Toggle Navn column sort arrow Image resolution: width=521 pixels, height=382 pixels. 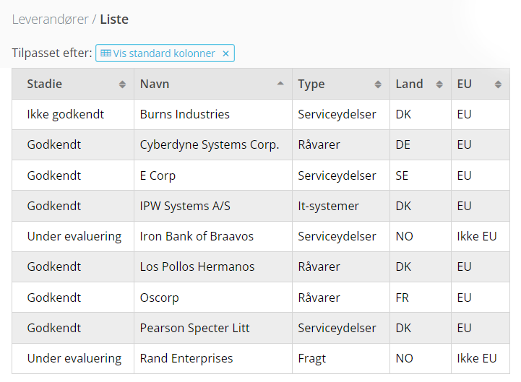click(280, 84)
